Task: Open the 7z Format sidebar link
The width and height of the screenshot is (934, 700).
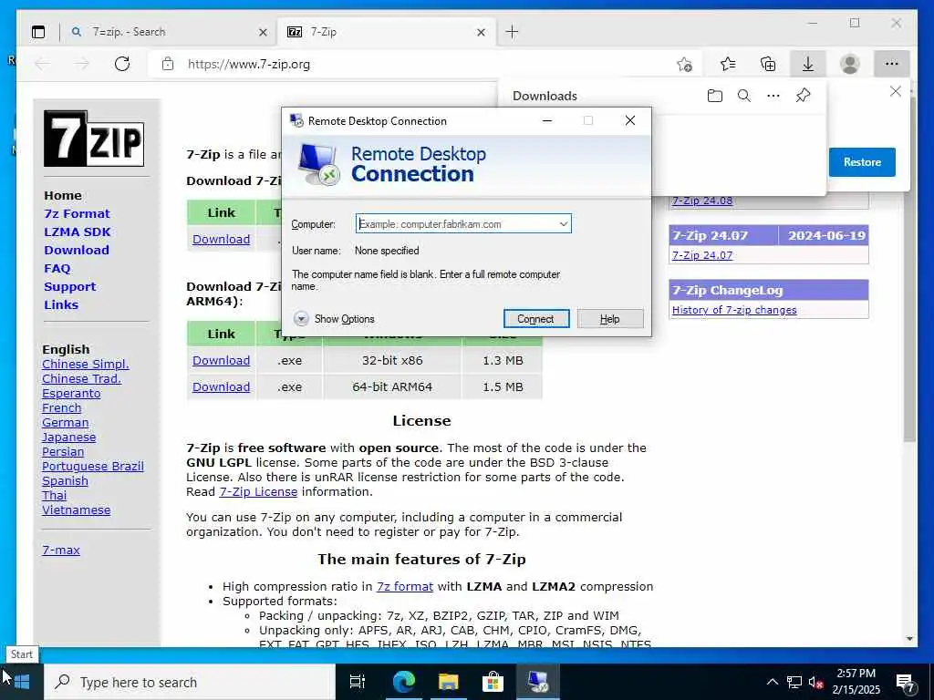Action: pos(77,213)
